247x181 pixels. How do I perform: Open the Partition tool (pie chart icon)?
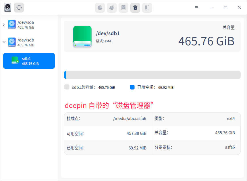(x=100, y=8)
